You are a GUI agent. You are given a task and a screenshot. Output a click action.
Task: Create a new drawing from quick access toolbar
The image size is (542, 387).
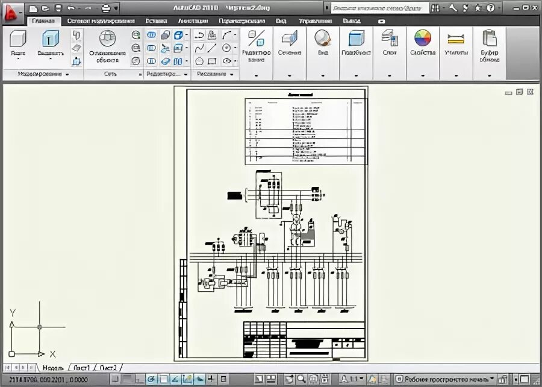point(33,8)
